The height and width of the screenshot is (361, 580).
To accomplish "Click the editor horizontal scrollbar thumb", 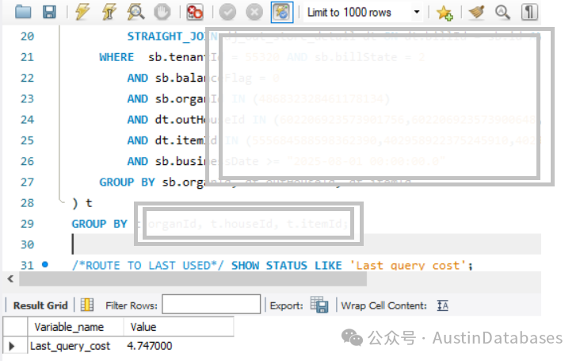I will pyautogui.click(x=193, y=278).
